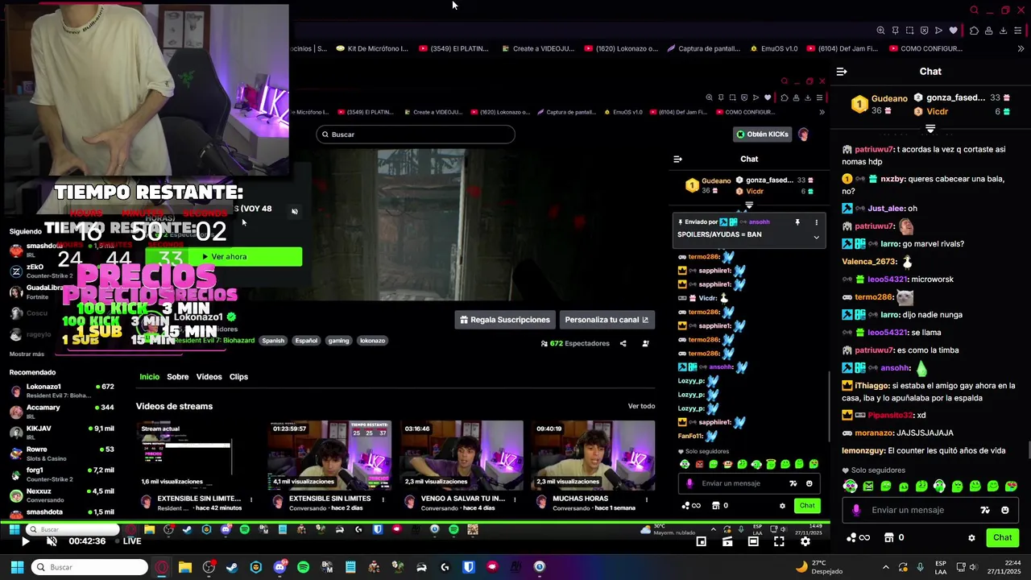This screenshot has height=580, width=1031.
Task: Open the browser downloads icon
Action: (1003, 31)
